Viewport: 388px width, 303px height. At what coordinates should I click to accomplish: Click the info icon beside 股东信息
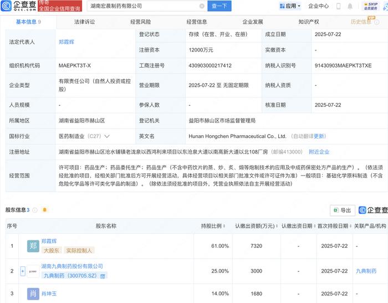[35, 210]
